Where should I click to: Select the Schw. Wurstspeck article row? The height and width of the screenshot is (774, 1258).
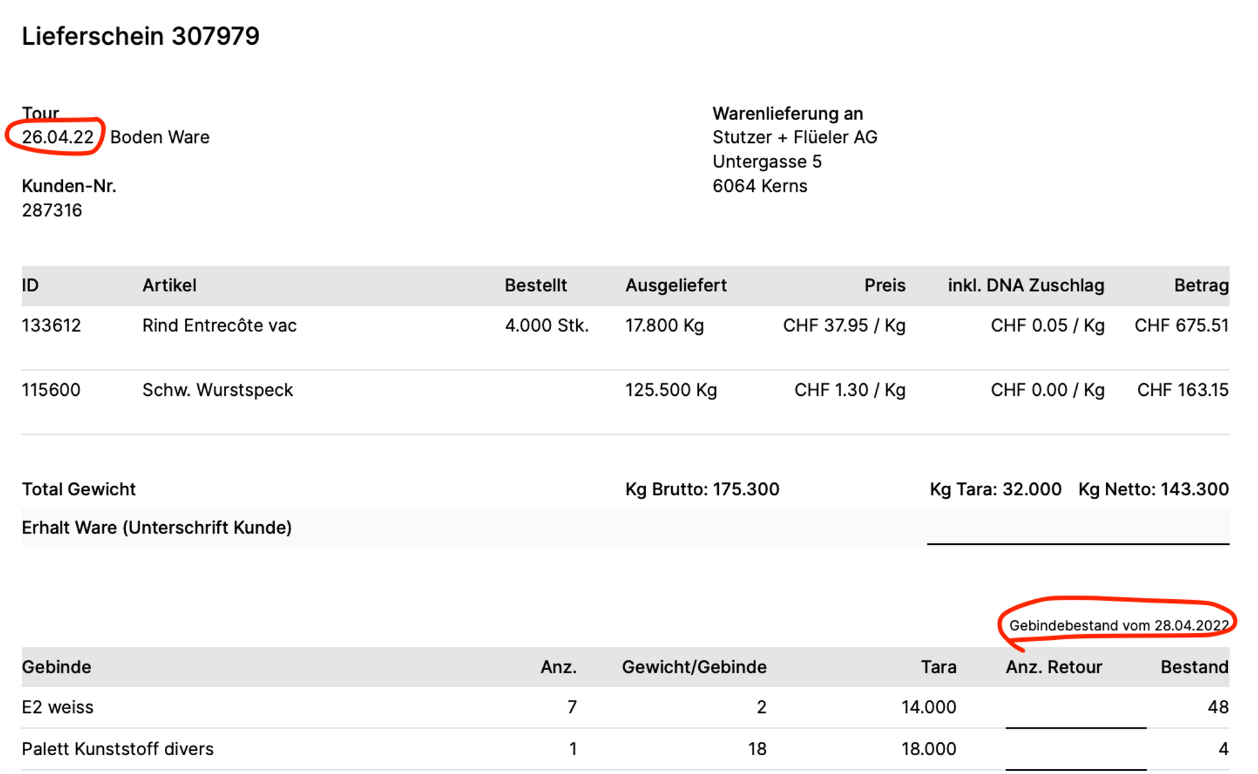[218, 390]
